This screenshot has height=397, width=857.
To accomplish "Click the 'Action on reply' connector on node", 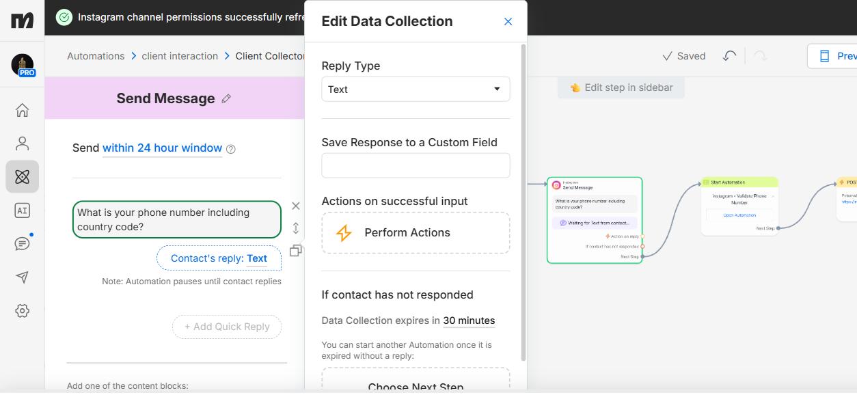I will pyautogui.click(x=642, y=236).
